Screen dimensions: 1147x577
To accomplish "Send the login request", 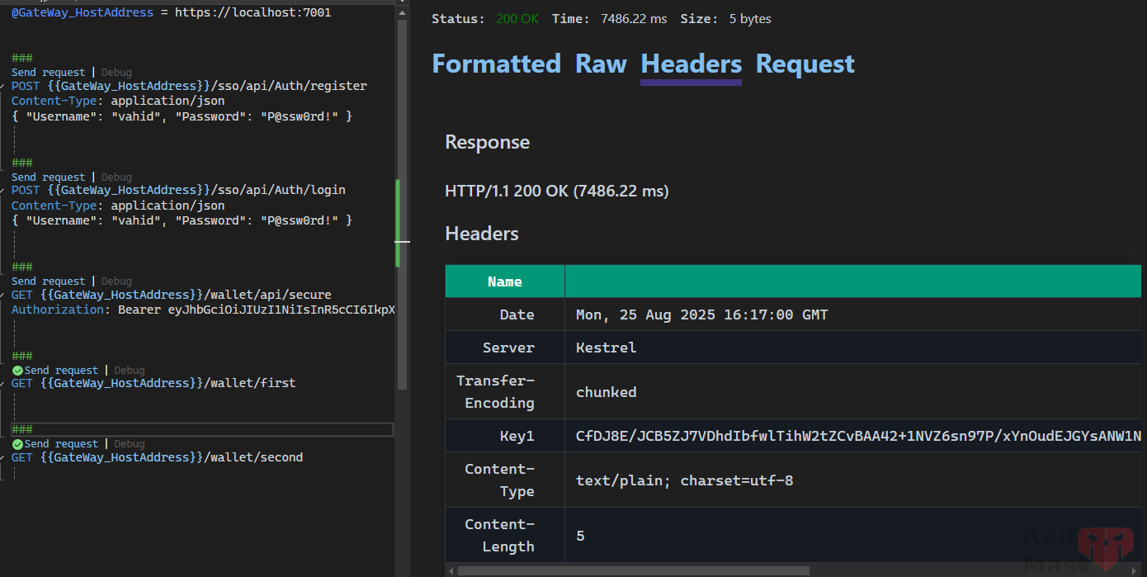I will click(48, 177).
